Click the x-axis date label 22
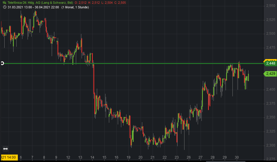 point(165,157)
